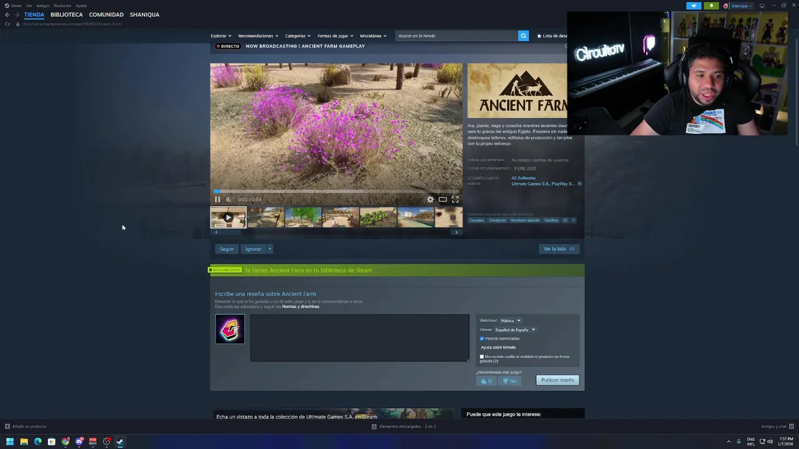Open Google Chrome from the taskbar
Image resolution: width=799 pixels, height=449 pixels.
(x=66, y=442)
